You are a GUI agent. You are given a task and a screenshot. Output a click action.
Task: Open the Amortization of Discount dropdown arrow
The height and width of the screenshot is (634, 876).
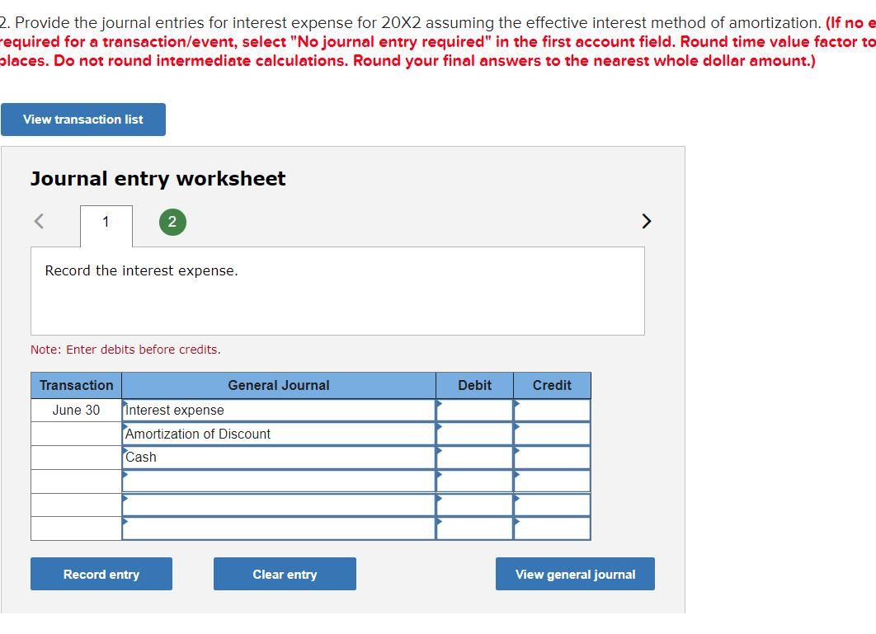click(126, 430)
